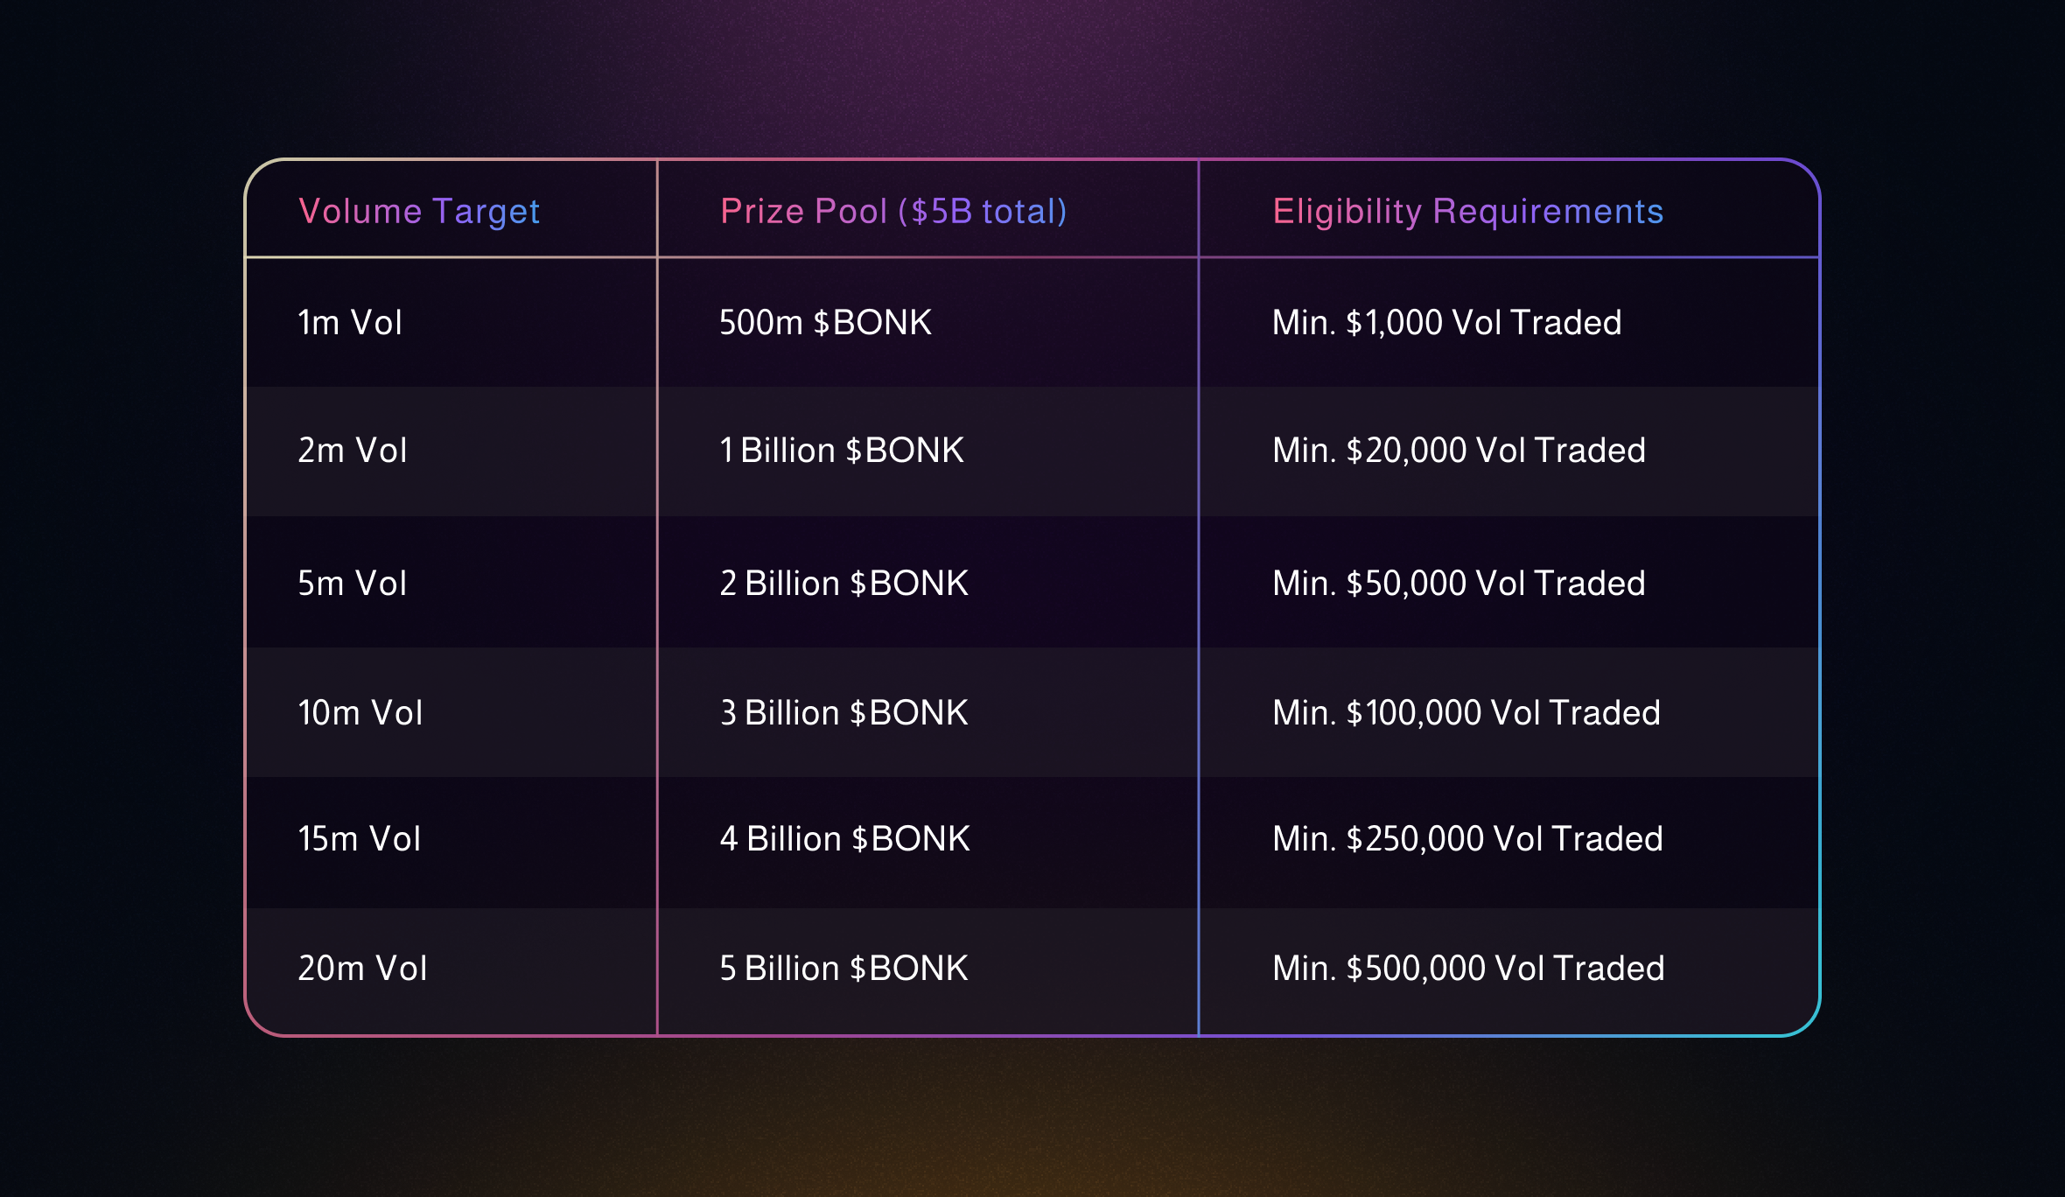Select the 4 Billion $BONK cell
The width and height of the screenshot is (2065, 1197).
click(x=844, y=839)
